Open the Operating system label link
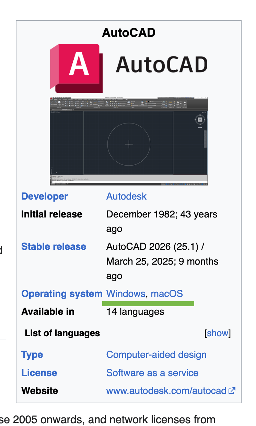 click(x=62, y=294)
